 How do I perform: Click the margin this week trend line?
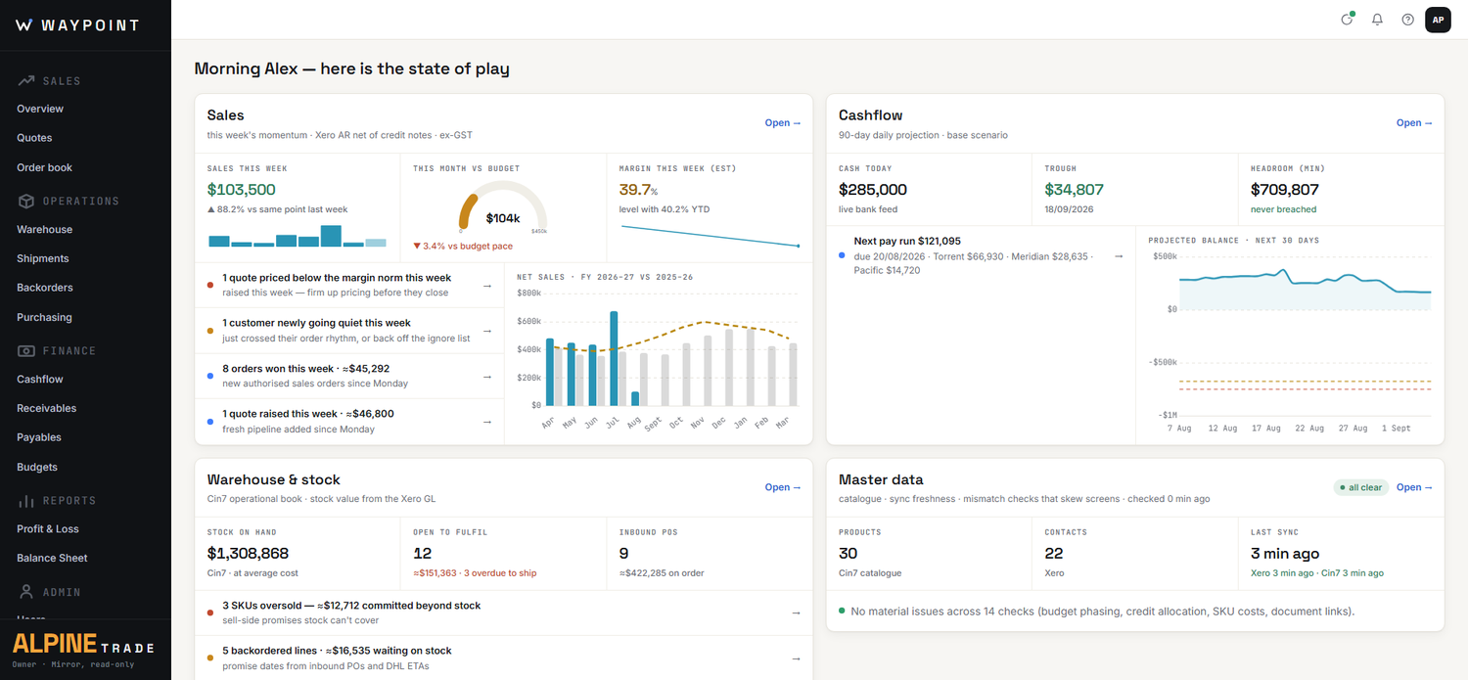tap(710, 236)
